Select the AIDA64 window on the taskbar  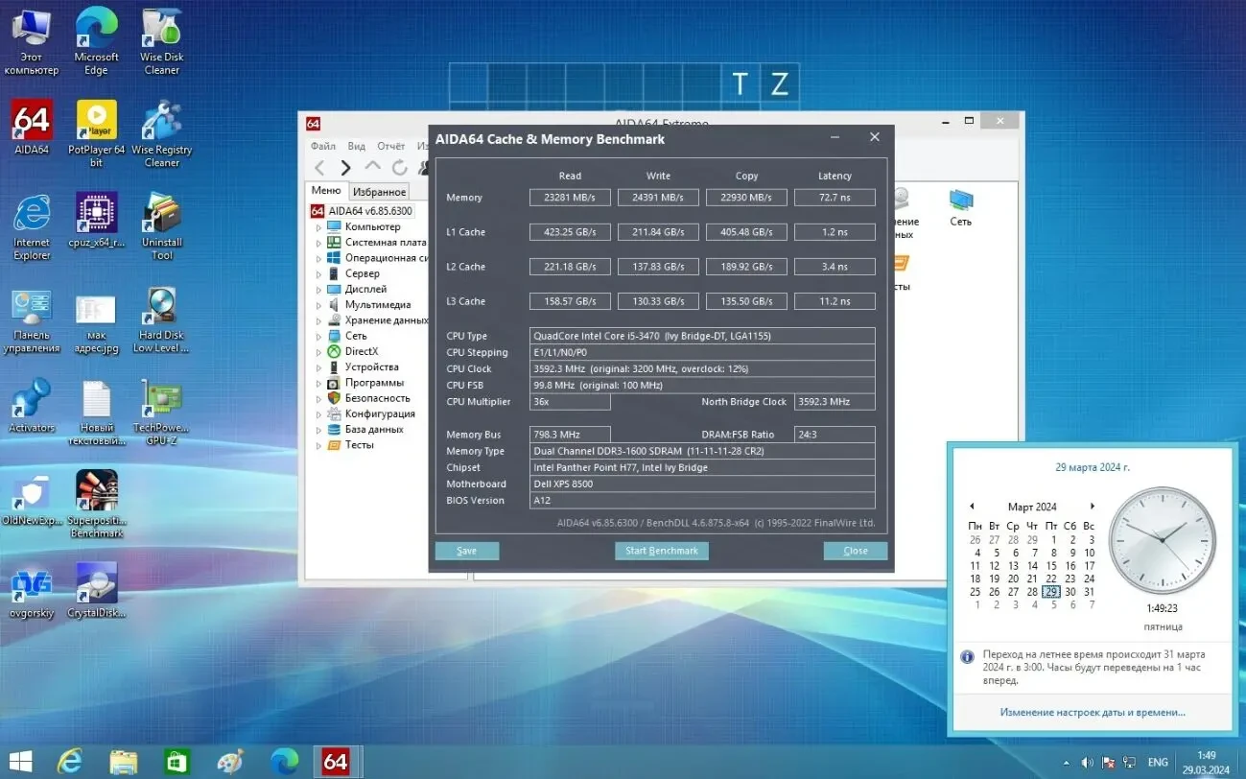tap(336, 762)
